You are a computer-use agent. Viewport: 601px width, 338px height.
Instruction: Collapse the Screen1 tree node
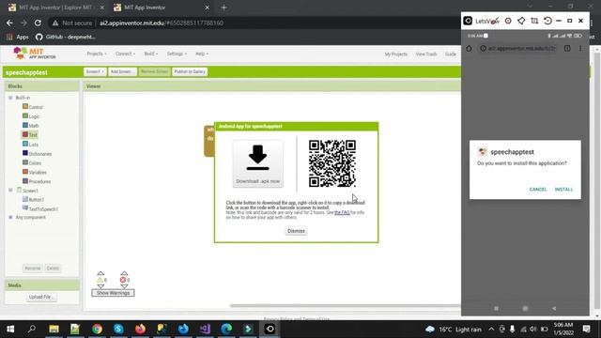(x=10, y=190)
